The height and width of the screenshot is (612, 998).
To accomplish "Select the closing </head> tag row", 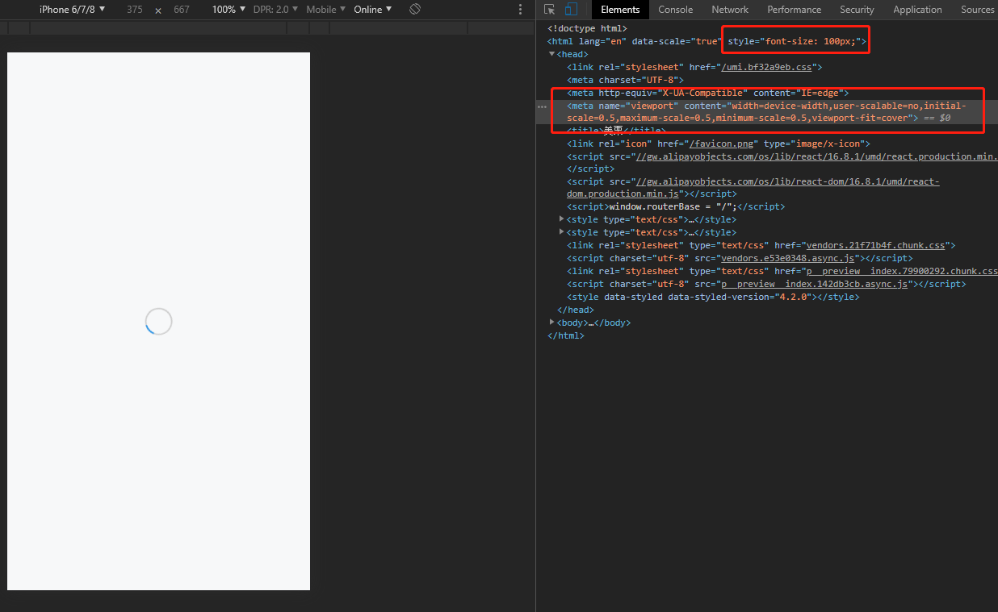I will [576, 310].
